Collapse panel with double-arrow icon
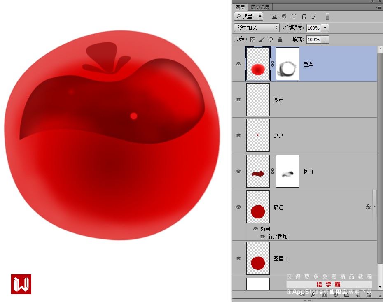The width and height of the screenshot is (383, 302). pyautogui.click(x=373, y=1)
